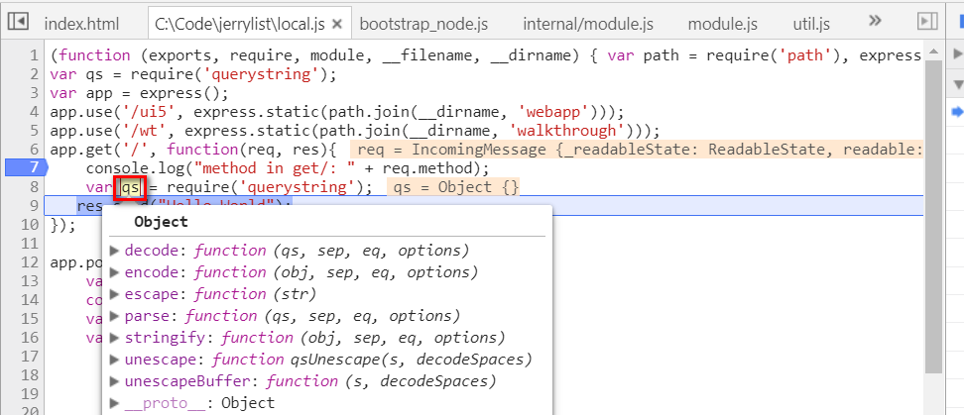This screenshot has height=415, width=964.
Task: Show more tabs with the chevron overflow button
Action: pyautogui.click(x=874, y=22)
